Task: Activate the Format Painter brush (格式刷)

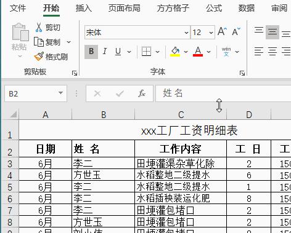Action: click(39, 57)
